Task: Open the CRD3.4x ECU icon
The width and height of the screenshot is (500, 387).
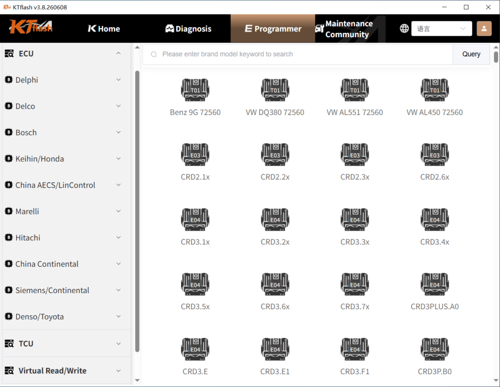Action: tap(435, 219)
